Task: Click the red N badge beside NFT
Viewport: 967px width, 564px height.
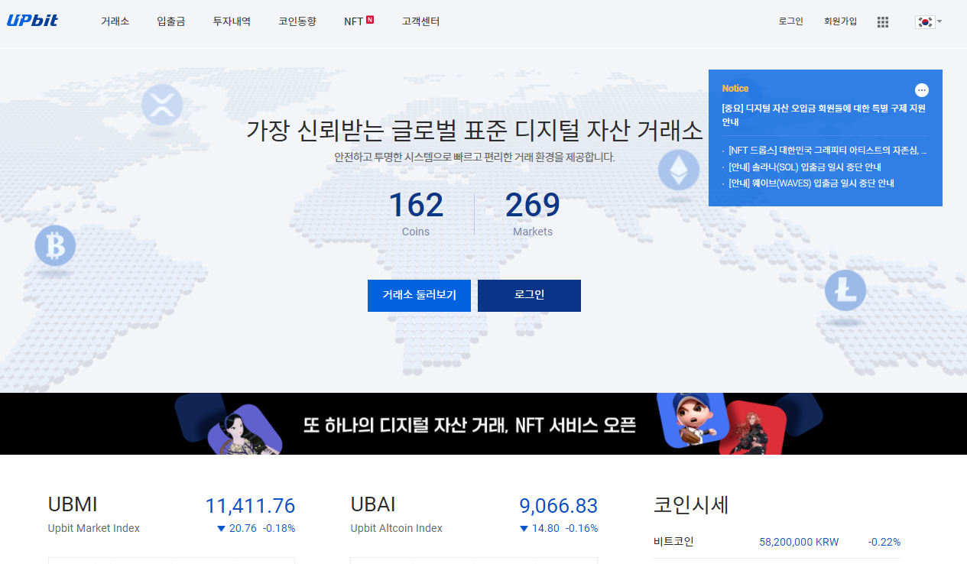Action: pos(370,19)
